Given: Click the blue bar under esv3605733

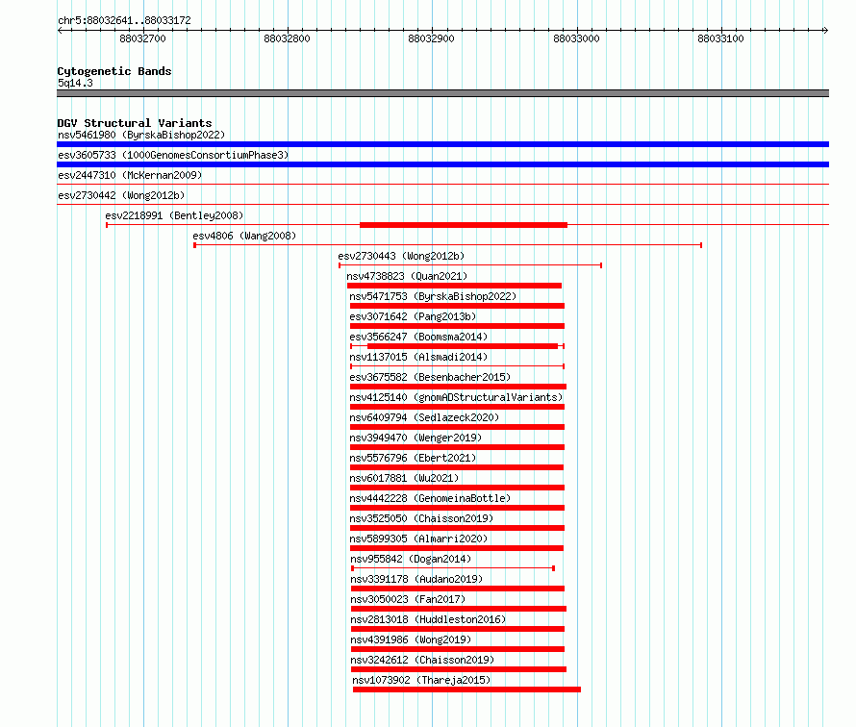Looking at the screenshot, I should 442,164.
